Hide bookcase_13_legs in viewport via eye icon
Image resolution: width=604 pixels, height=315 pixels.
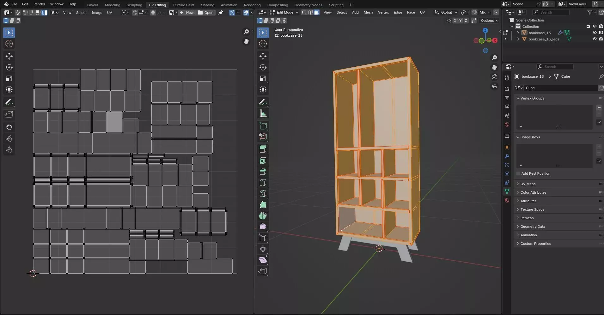coord(595,39)
